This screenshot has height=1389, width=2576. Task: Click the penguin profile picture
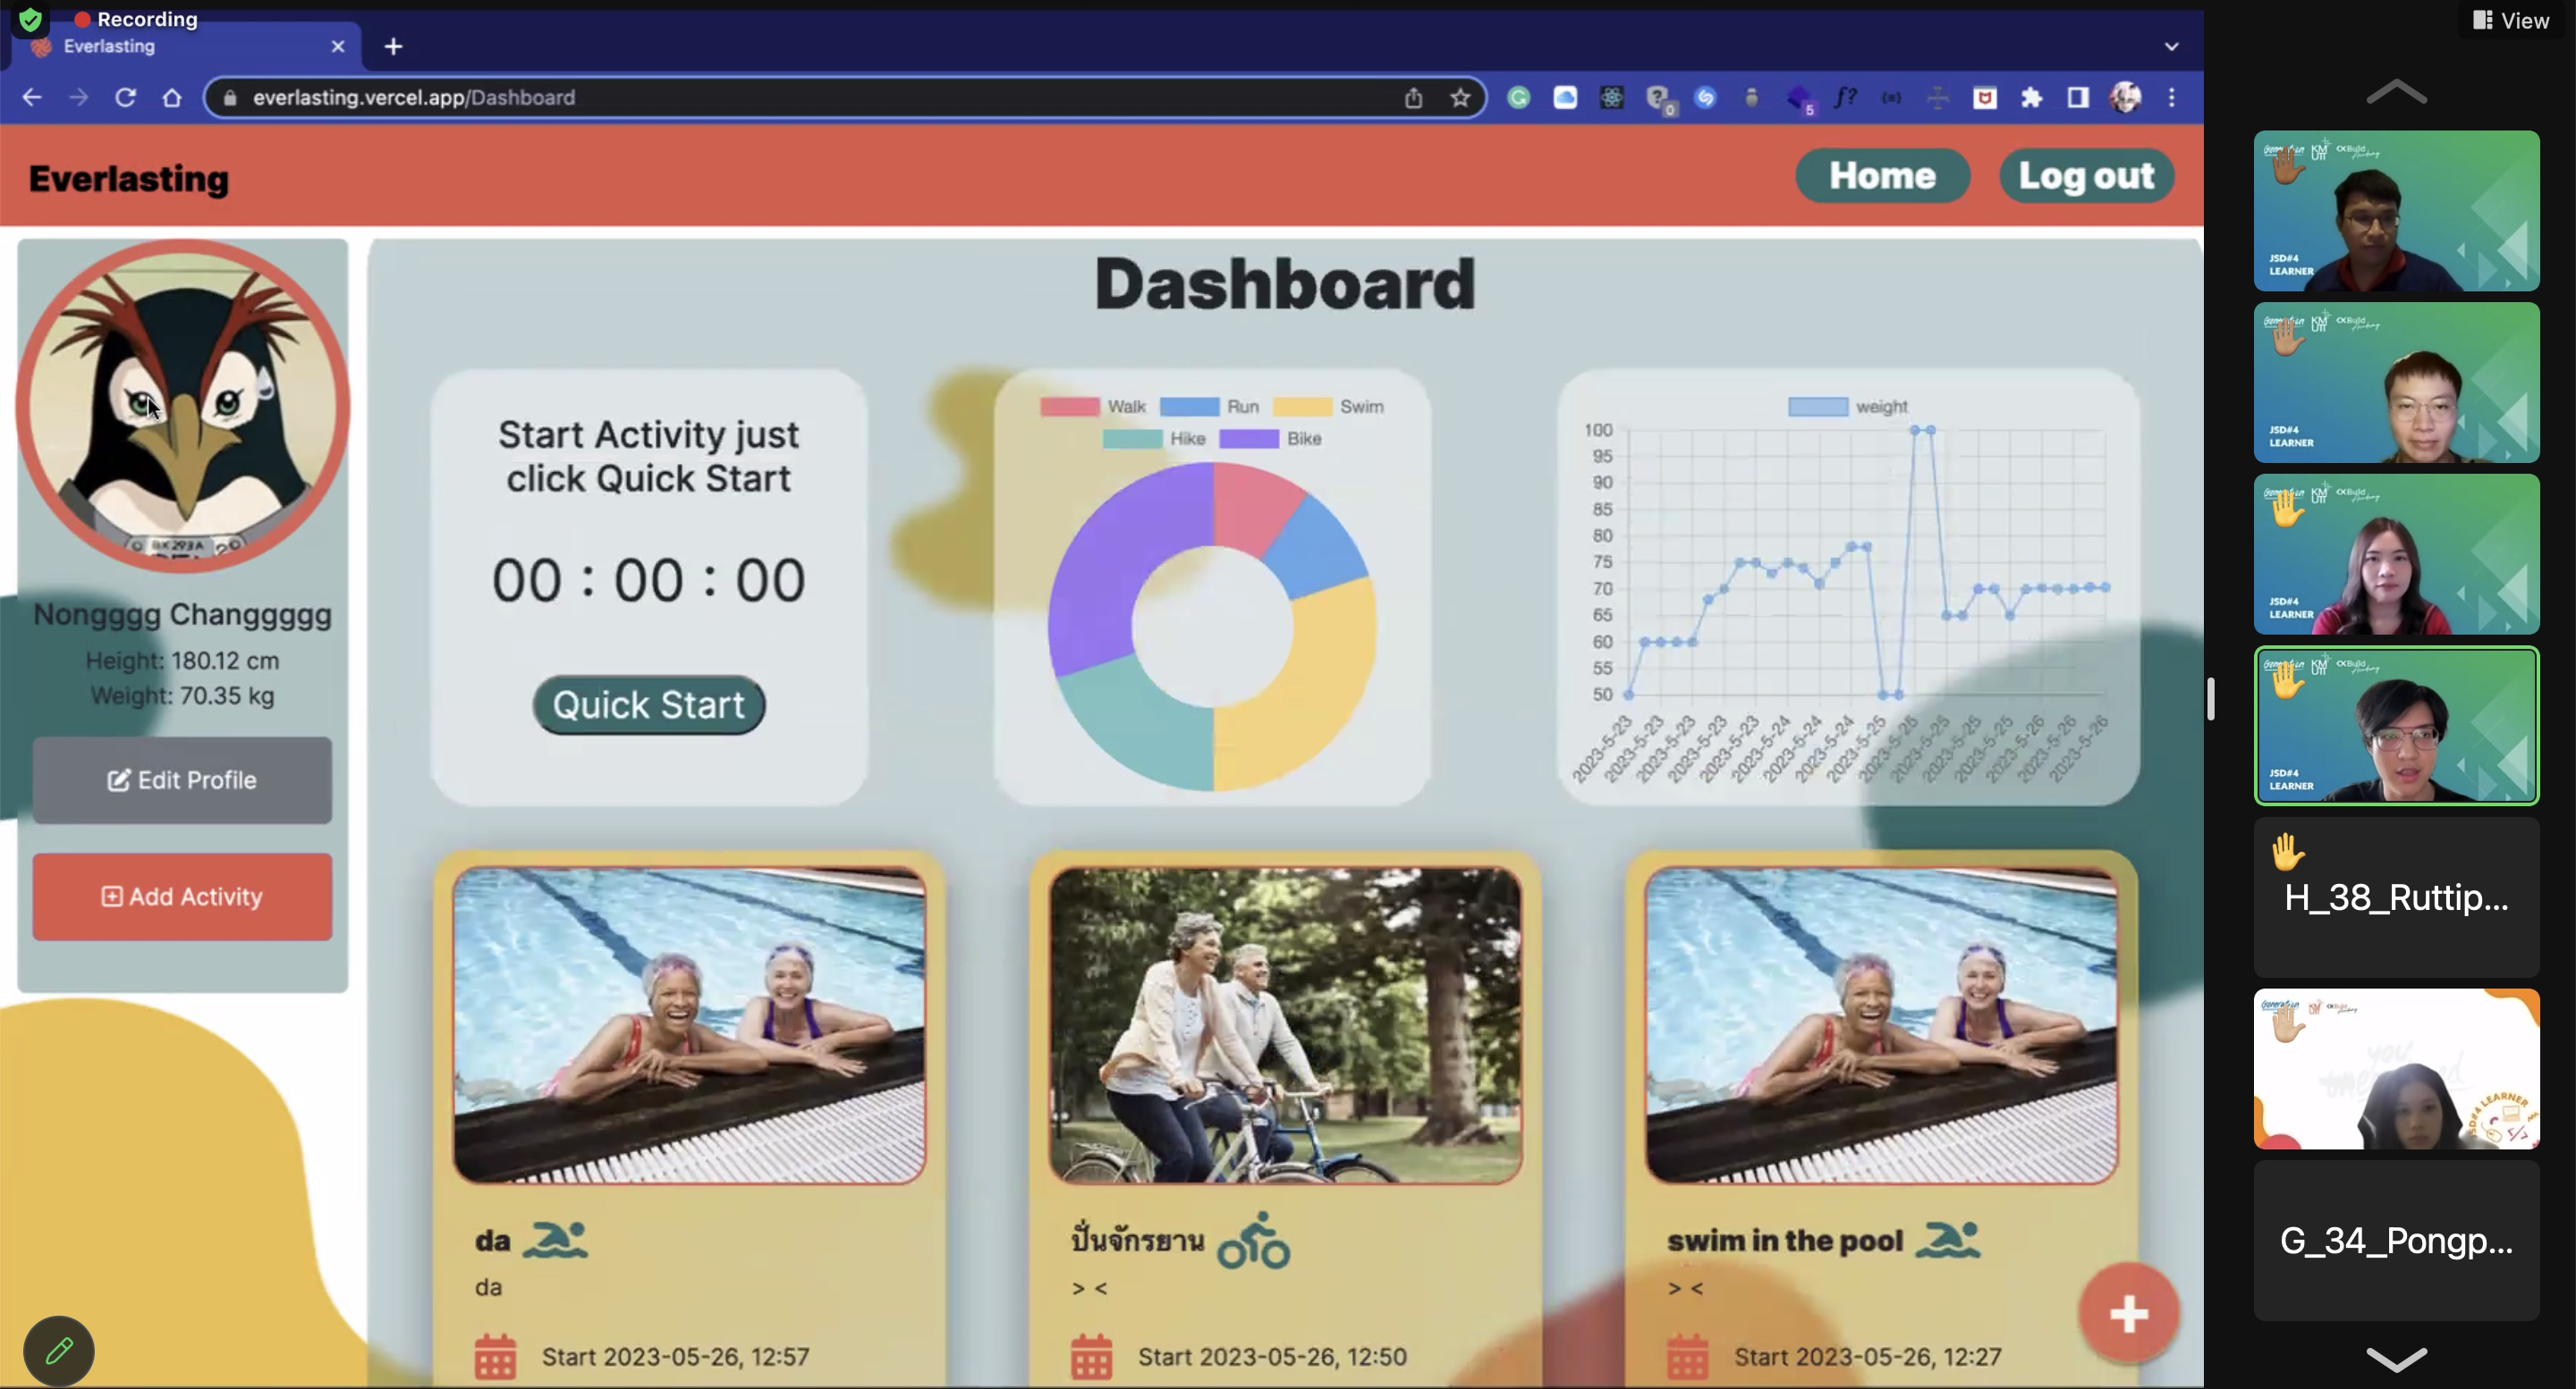point(183,406)
